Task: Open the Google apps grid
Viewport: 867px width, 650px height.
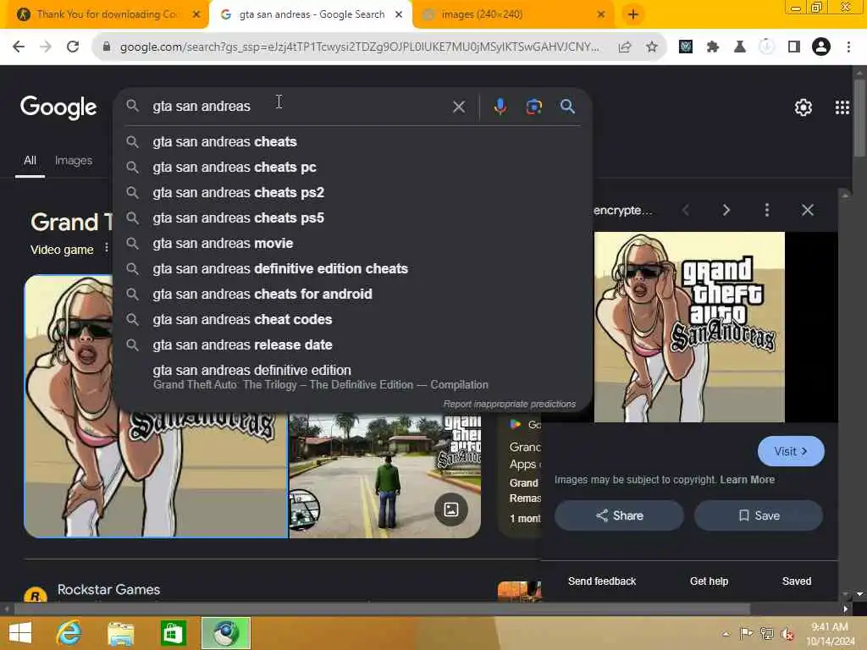Action: [x=842, y=107]
